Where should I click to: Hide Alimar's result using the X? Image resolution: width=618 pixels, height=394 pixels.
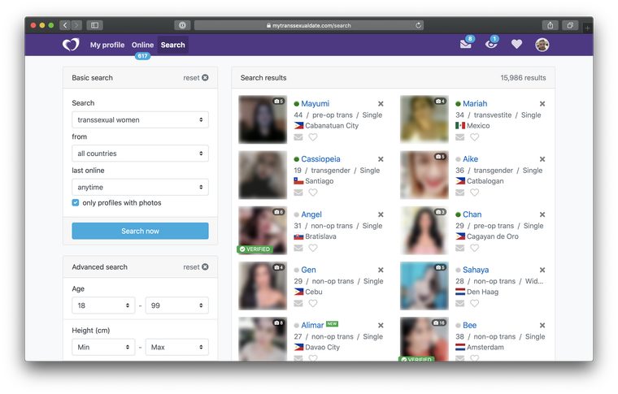pos(381,326)
